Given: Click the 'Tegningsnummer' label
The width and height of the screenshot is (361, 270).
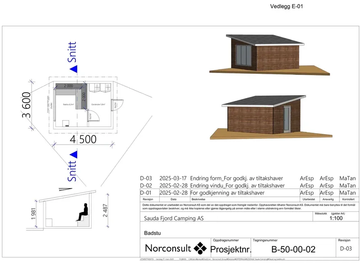Looking at the screenshot, I should point(265,240).
